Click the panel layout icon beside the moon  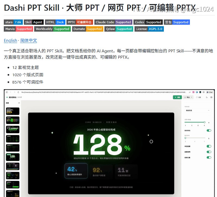tap(211, 97)
